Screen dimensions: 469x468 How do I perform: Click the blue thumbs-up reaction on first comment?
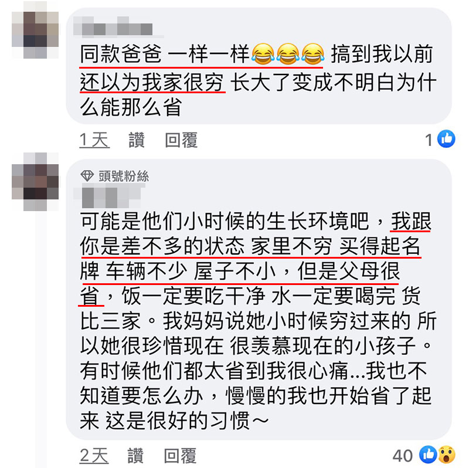[446, 139]
